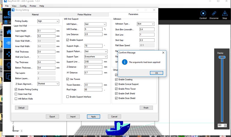Open the File menu

[7, 6]
